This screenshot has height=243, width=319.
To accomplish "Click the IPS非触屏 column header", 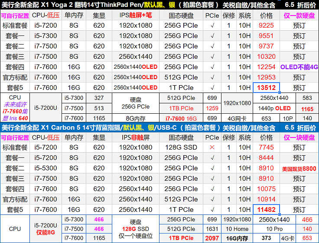I will click(x=136, y=137).
